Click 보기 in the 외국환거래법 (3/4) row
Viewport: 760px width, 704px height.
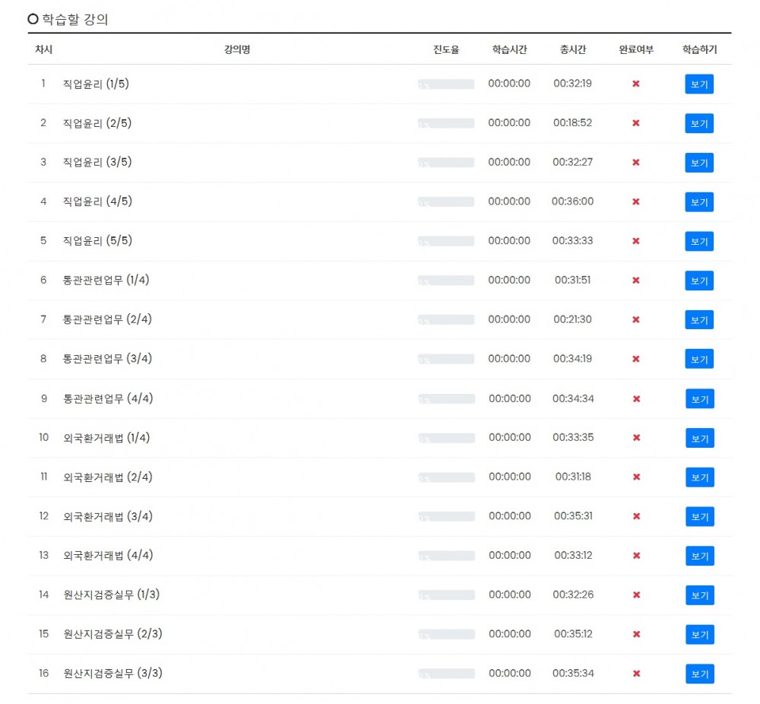click(x=699, y=516)
